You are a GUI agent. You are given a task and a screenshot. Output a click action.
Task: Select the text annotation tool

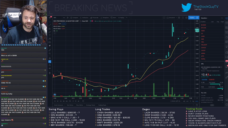click(50, 35)
